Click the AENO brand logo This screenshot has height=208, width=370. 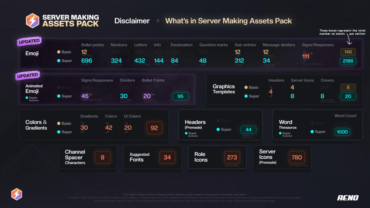click(x=348, y=198)
